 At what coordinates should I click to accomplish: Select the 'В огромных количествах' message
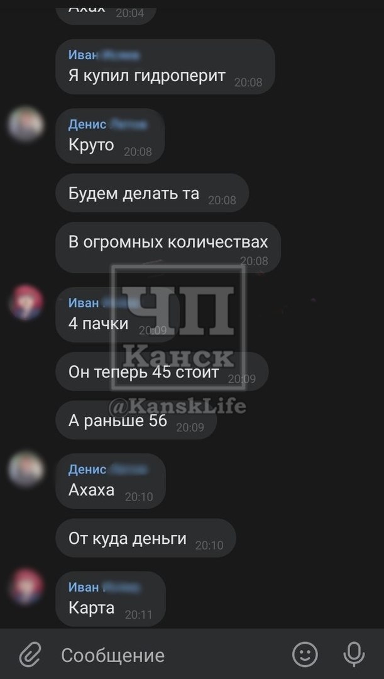(x=168, y=247)
